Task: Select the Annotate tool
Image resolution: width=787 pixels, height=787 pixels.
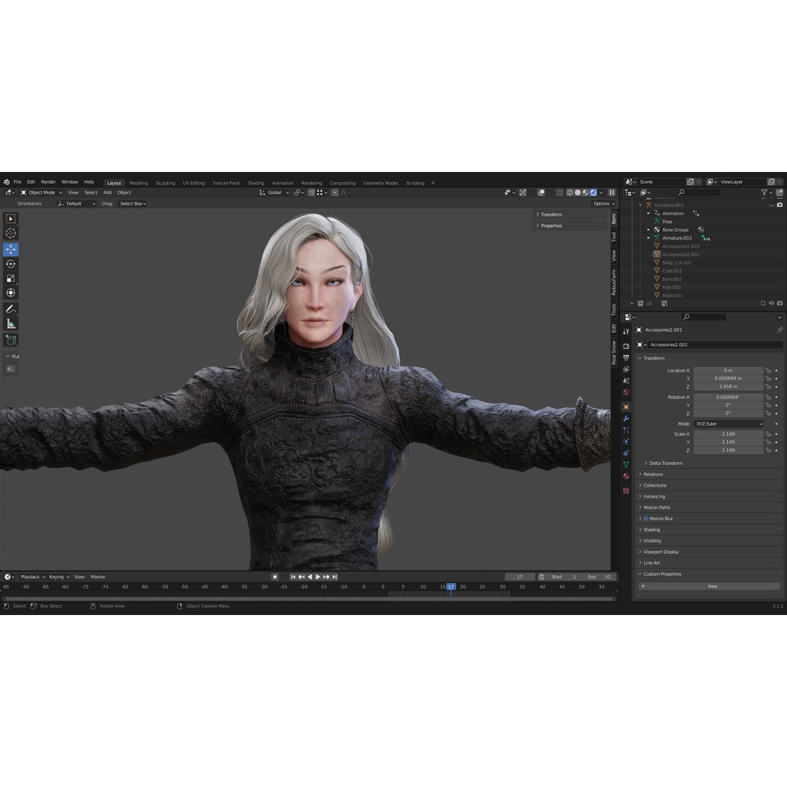Action: pyautogui.click(x=10, y=309)
